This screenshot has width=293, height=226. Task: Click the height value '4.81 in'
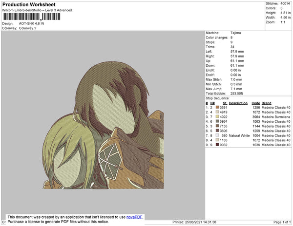click(286, 13)
